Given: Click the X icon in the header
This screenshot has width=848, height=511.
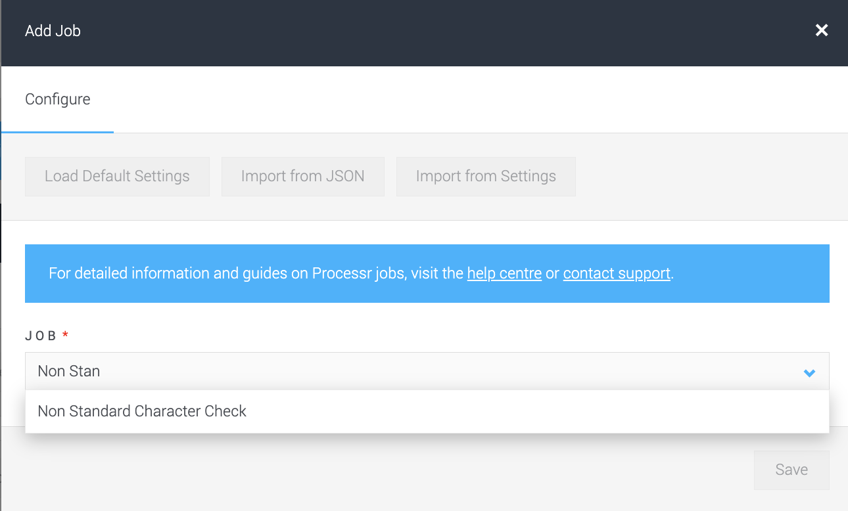Looking at the screenshot, I should (x=821, y=30).
